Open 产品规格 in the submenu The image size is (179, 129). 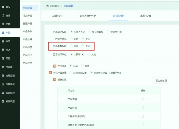[x=28, y=63]
